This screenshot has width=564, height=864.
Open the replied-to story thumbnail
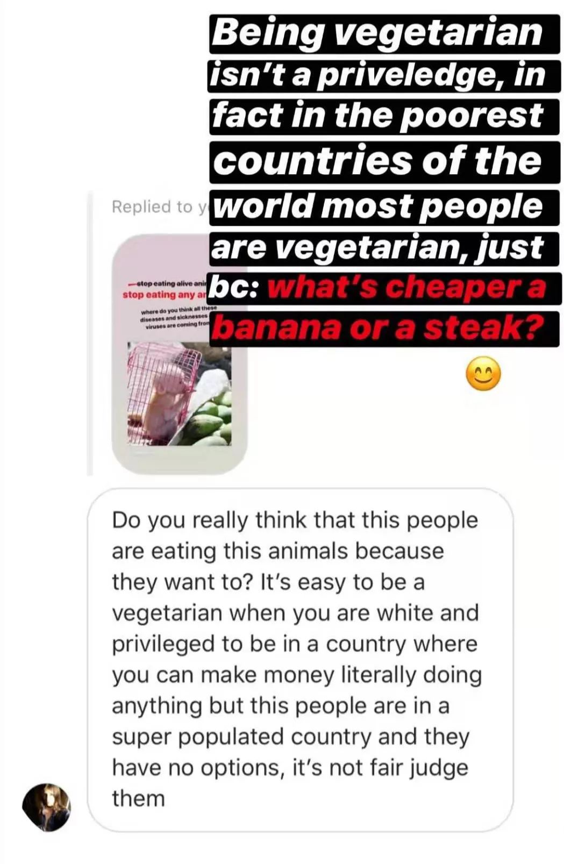(179, 354)
